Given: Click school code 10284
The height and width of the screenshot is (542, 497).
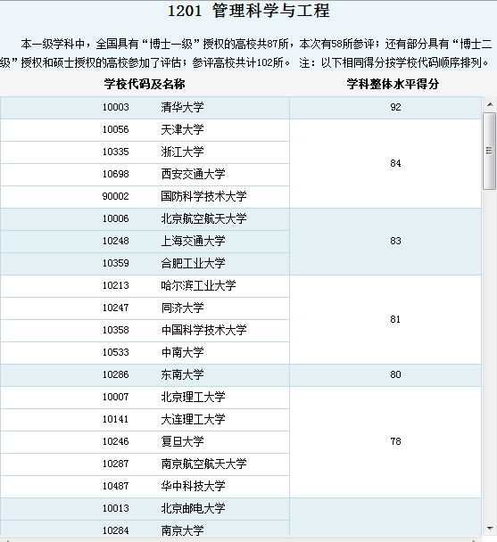Looking at the screenshot, I should (x=116, y=530).
